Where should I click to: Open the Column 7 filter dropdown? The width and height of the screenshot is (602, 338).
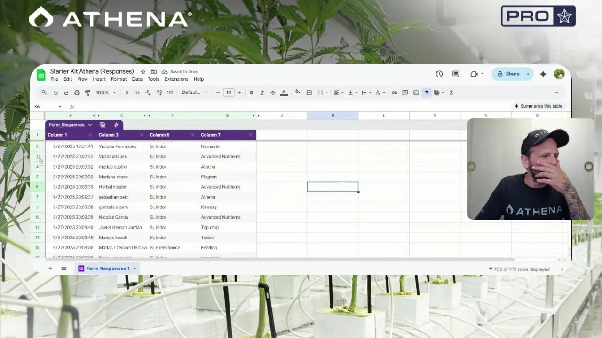[x=250, y=135]
